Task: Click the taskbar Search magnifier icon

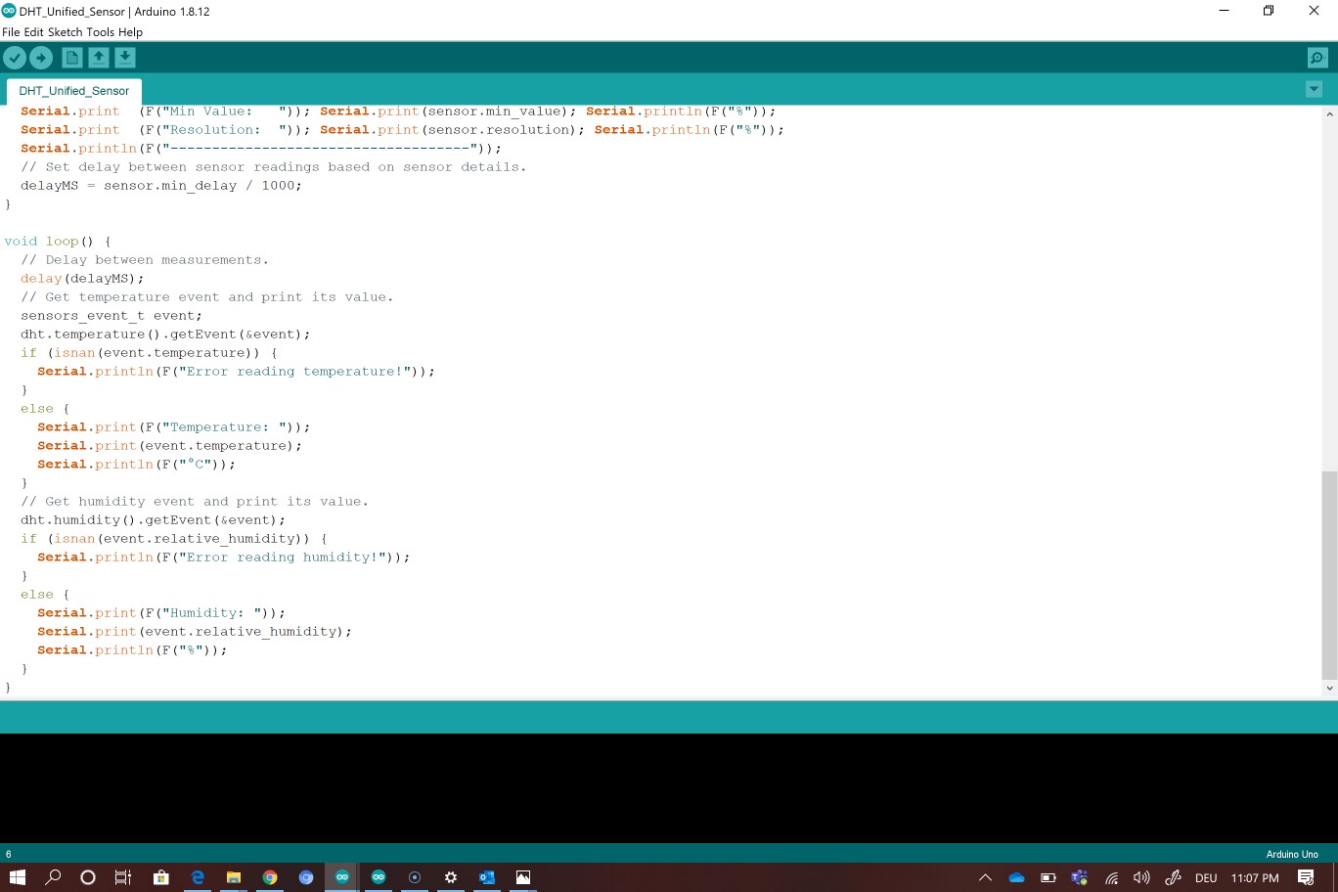Action: [x=53, y=877]
